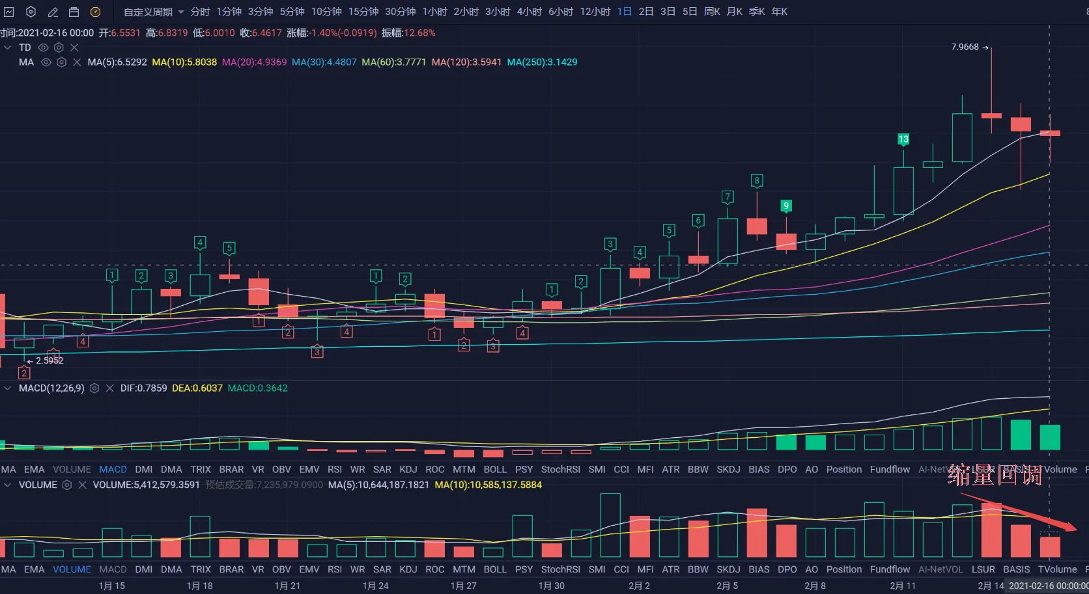This screenshot has width=1089, height=594.
Task: Select BOLL in upper indicator bar
Action: pos(495,470)
